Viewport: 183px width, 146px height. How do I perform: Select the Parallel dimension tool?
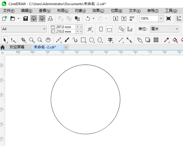click(121, 40)
